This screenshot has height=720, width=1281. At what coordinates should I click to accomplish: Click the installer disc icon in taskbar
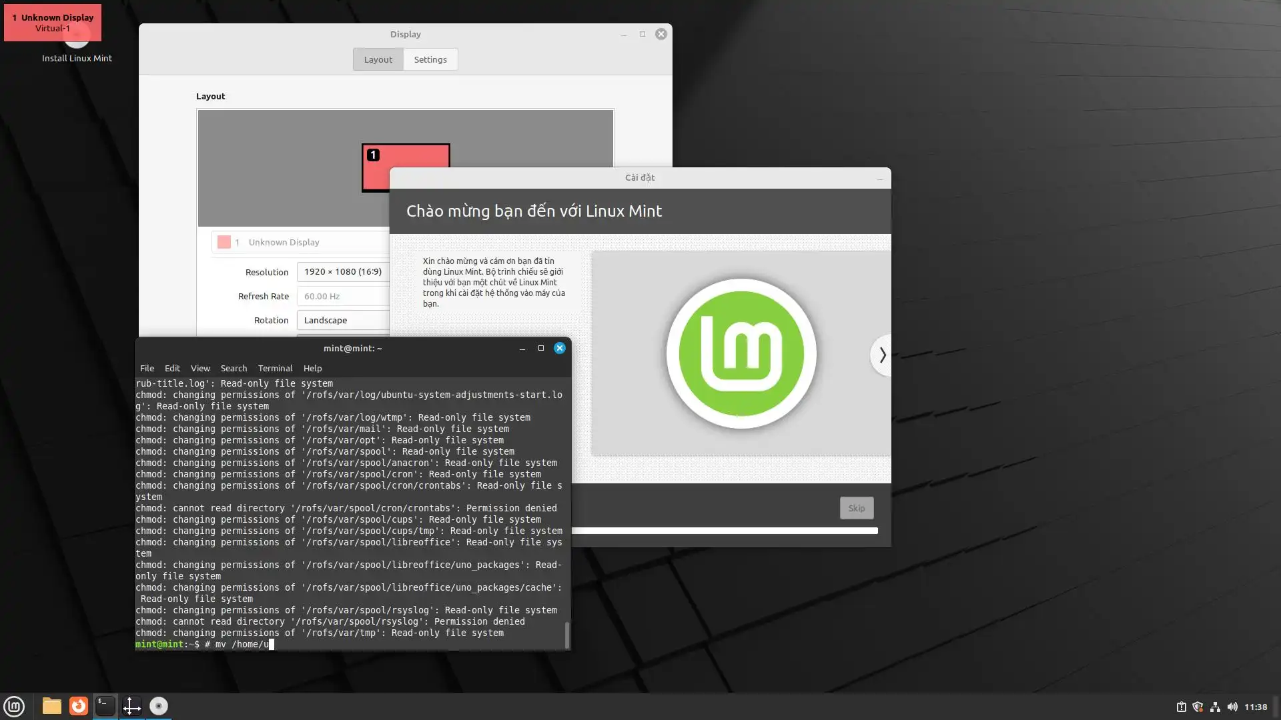(159, 706)
